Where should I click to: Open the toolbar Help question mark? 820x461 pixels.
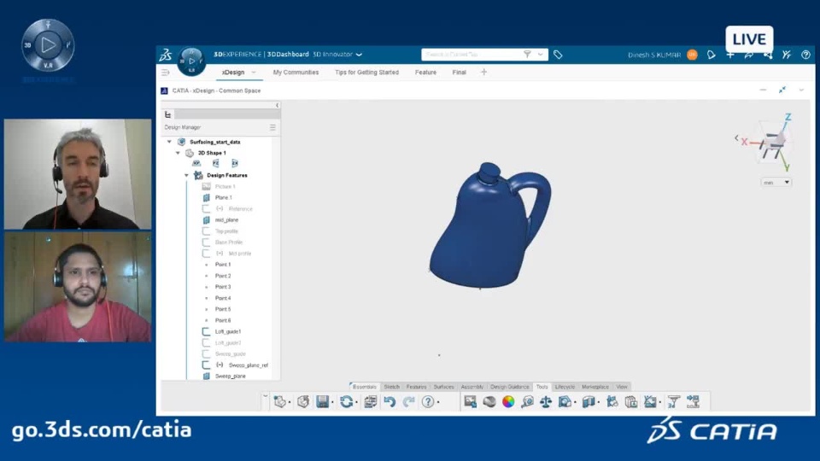[x=428, y=401]
